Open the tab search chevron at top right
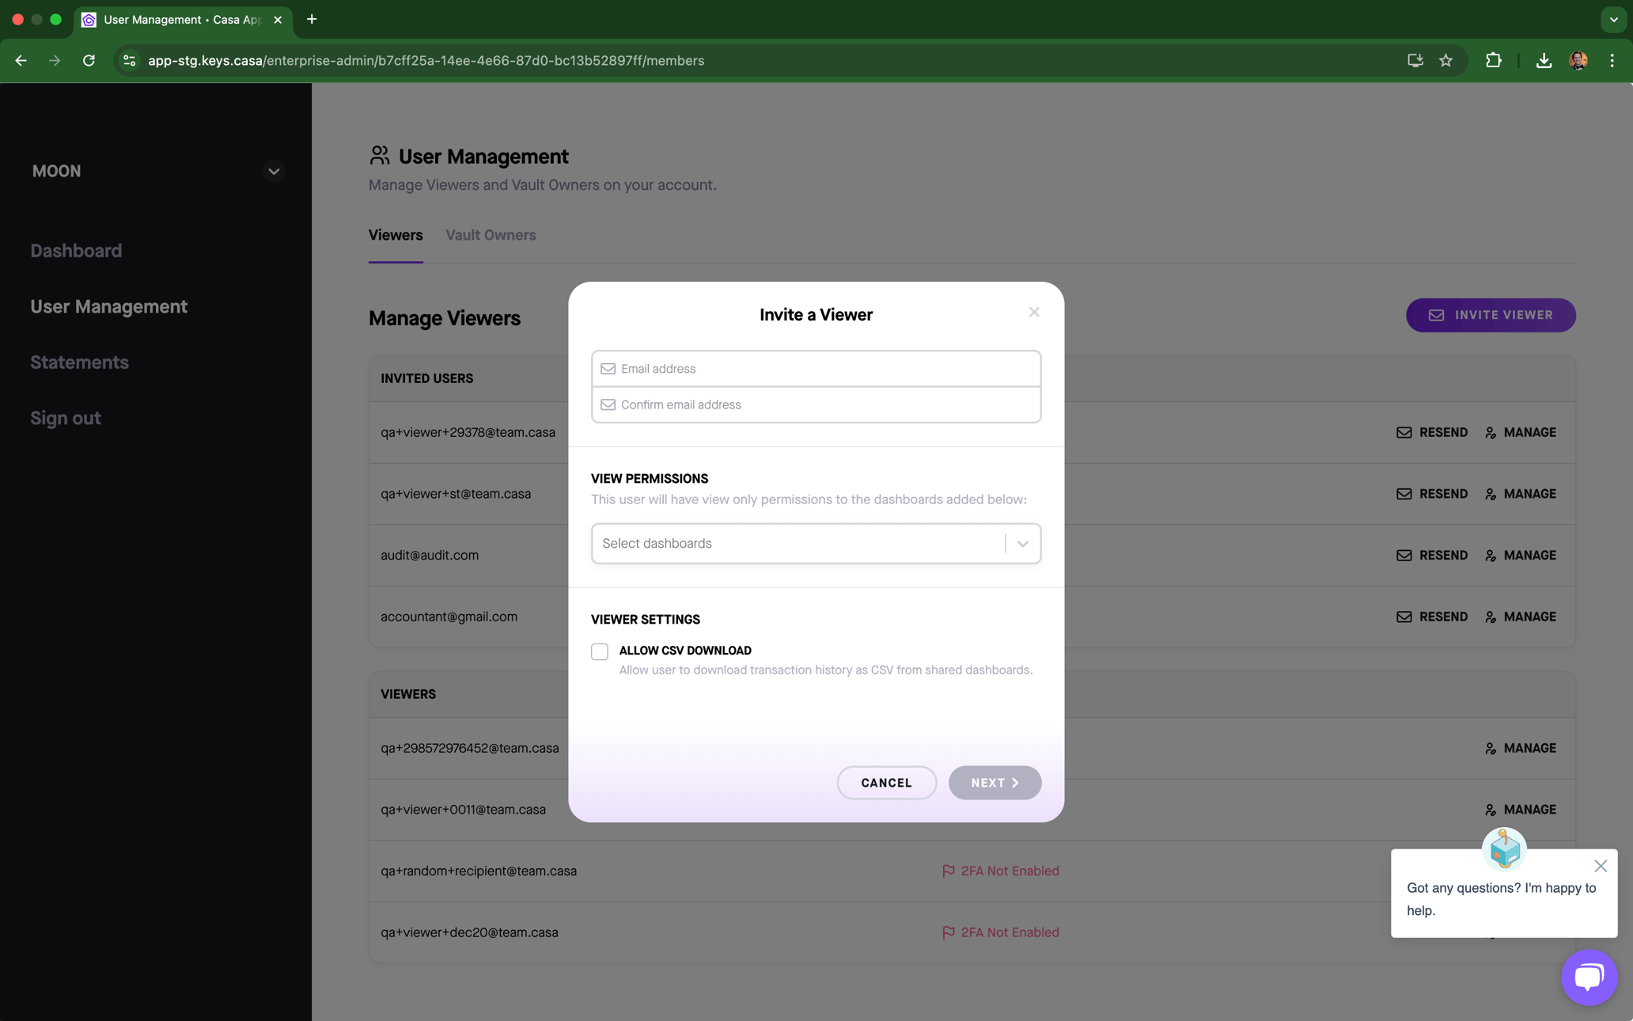 [x=1612, y=19]
